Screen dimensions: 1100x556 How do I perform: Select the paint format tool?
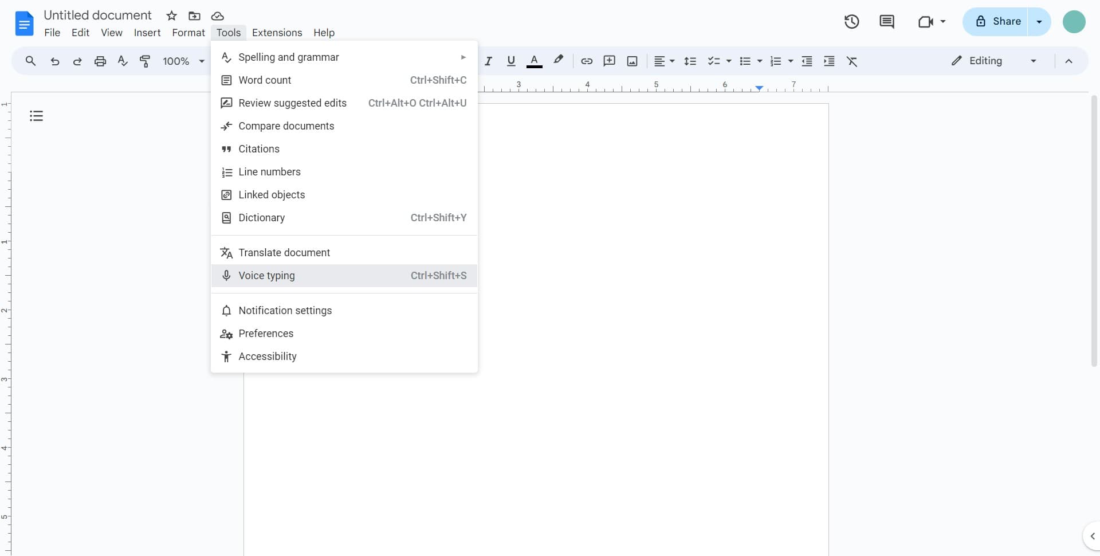point(145,61)
